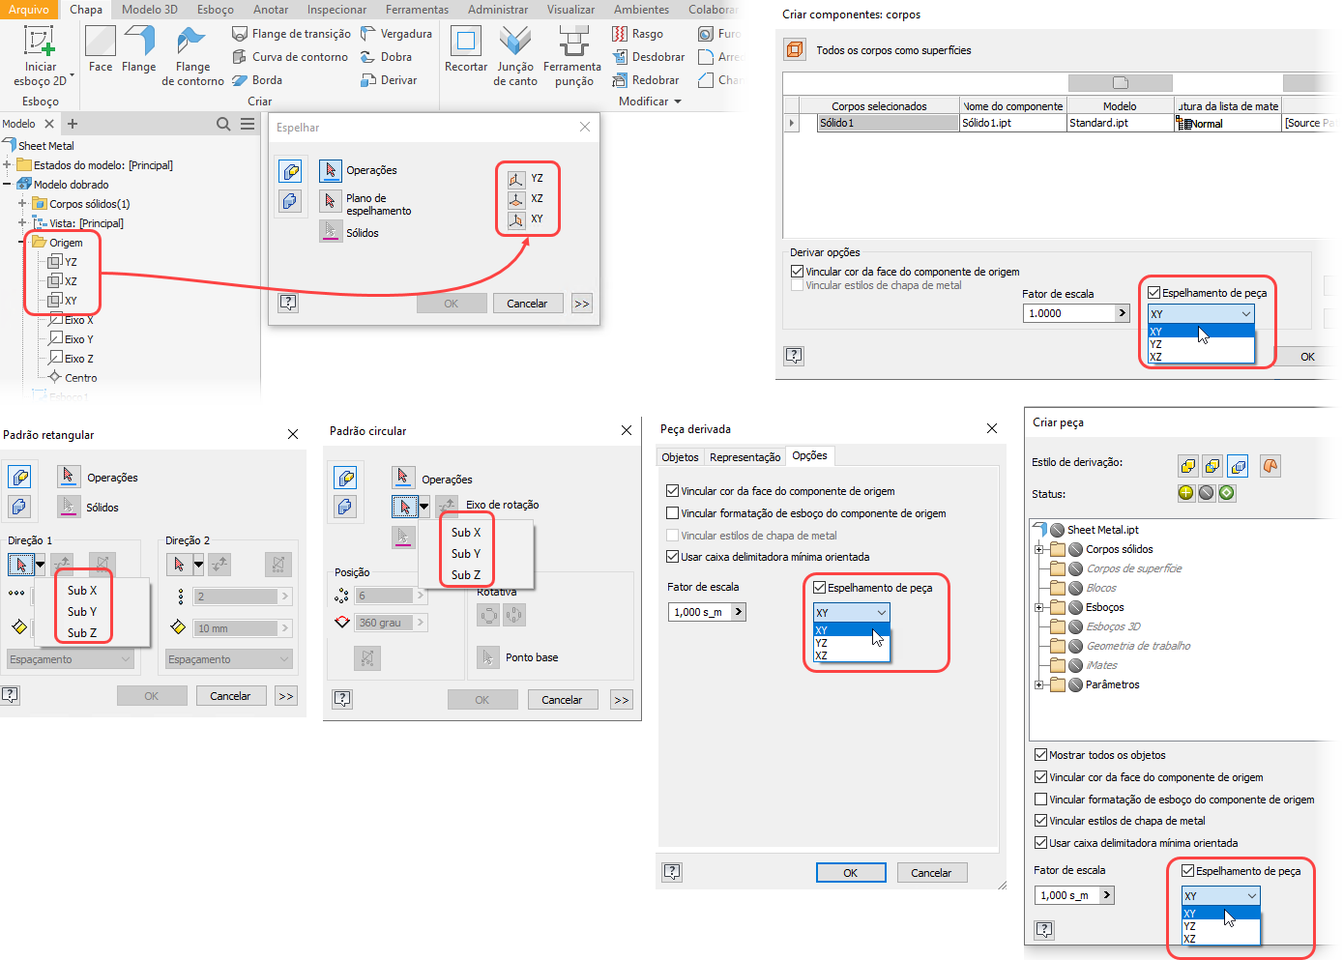Expand Corpos sólidos(1) in Modelo browser
This screenshot has height=960, width=1343.
(x=22, y=204)
